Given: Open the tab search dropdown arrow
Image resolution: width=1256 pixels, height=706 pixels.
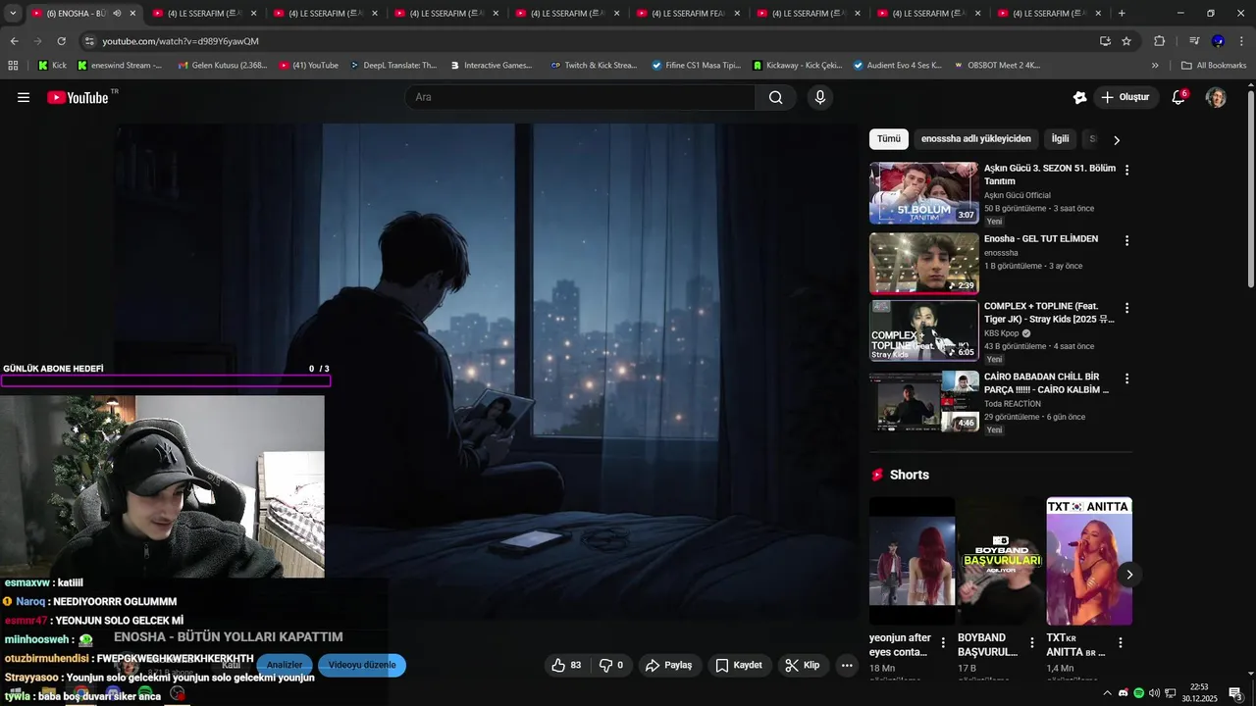Looking at the screenshot, I should (x=13, y=13).
